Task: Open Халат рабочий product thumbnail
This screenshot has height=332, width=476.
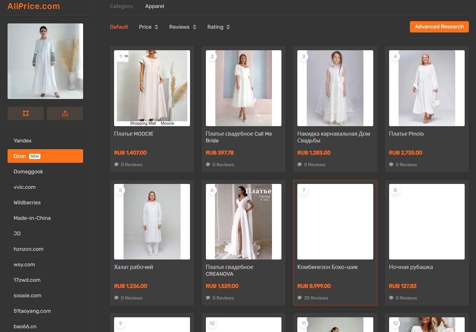Action: pos(152,222)
